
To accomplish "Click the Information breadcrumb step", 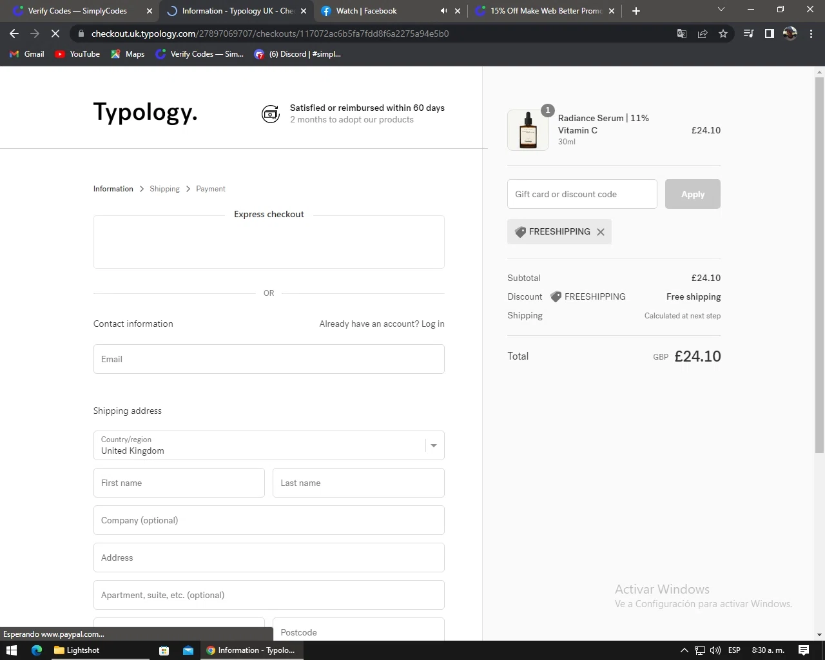I will tap(113, 189).
